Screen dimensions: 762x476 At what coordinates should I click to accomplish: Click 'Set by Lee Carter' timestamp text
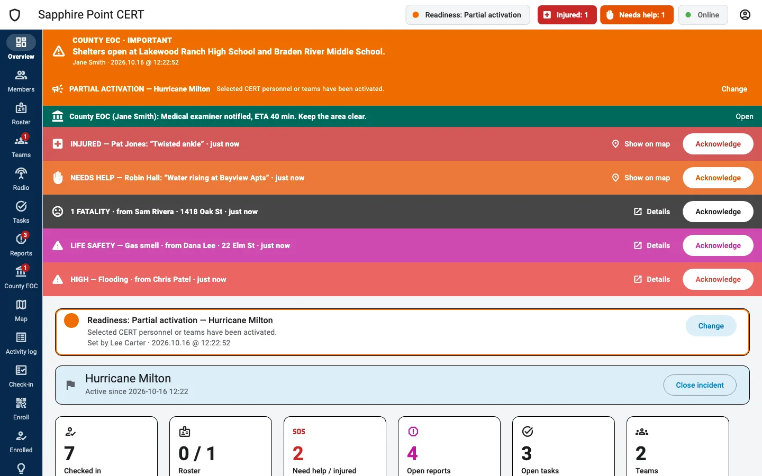coord(159,343)
